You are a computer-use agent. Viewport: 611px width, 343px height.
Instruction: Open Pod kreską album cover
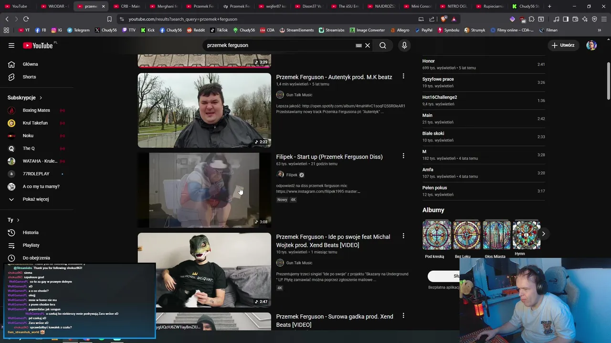pyautogui.click(x=437, y=235)
